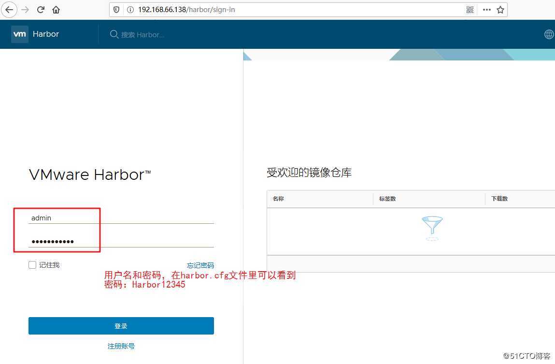This screenshot has height=364, width=555.
Task: Click the VMware Harbor title text
Action: pos(90,175)
